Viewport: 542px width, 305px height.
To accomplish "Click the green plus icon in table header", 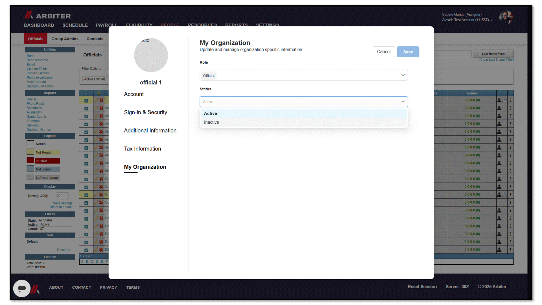I will (99, 93).
